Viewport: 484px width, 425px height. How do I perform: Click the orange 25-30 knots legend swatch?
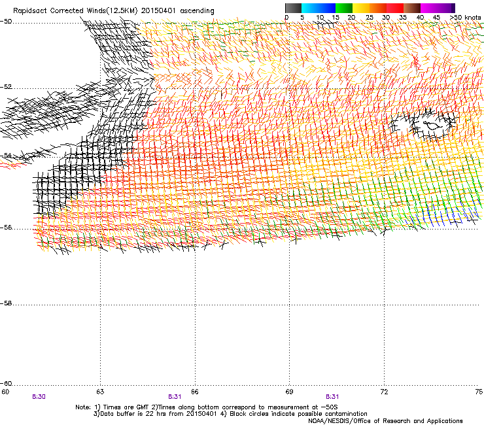coord(378,8)
